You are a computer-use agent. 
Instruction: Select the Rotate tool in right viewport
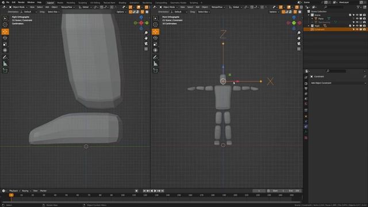click(x=155, y=38)
